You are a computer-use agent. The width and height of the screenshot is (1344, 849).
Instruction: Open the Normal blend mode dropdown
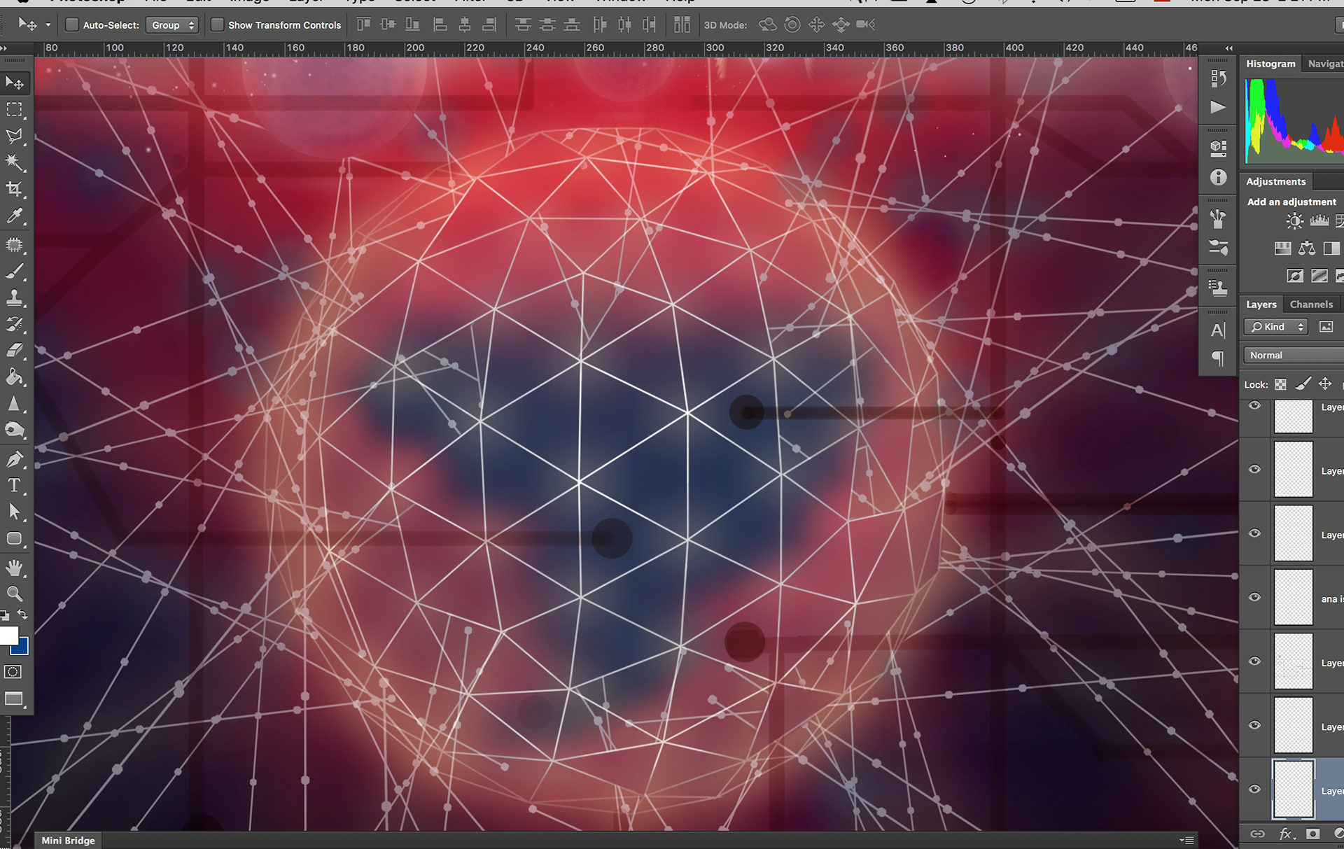coord(1292,356)
